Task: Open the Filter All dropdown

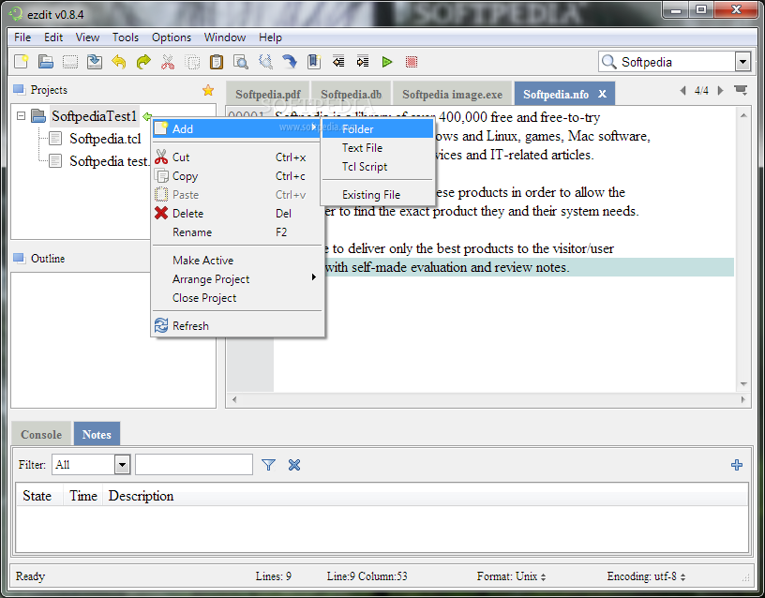Action: click(122, 464)
